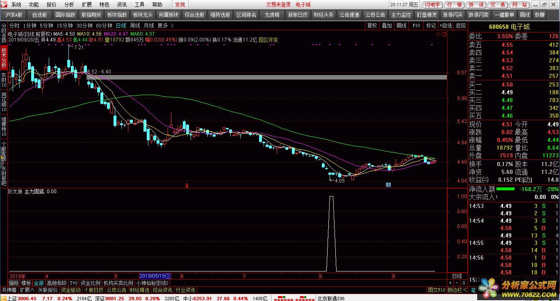This screenshot has width=560, height=301.
Task: Open the 维赛特10 sidebar tab
Action: pyautogui.click(x=4, y=126)
